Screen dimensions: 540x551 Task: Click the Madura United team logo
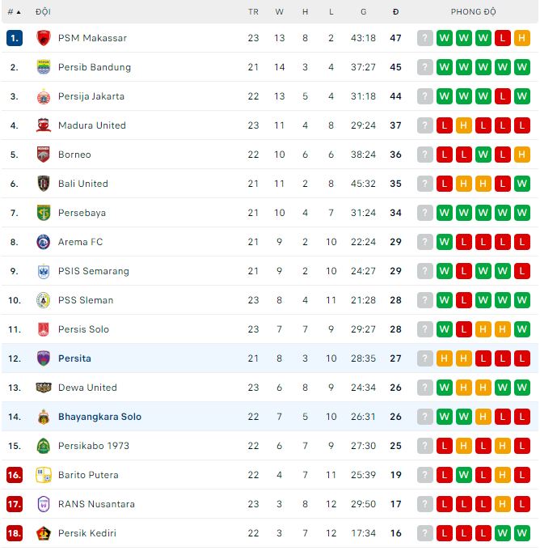44,125
